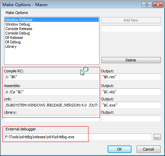
Task: Focus the Library output field
Action: pos(131,118)
